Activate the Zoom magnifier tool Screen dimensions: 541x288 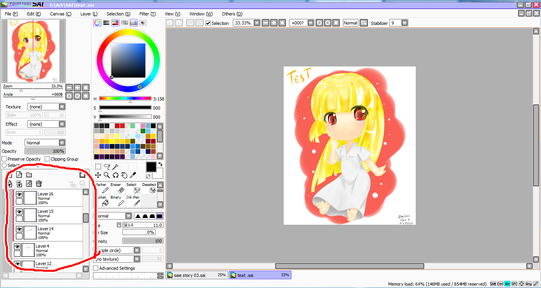107,175
